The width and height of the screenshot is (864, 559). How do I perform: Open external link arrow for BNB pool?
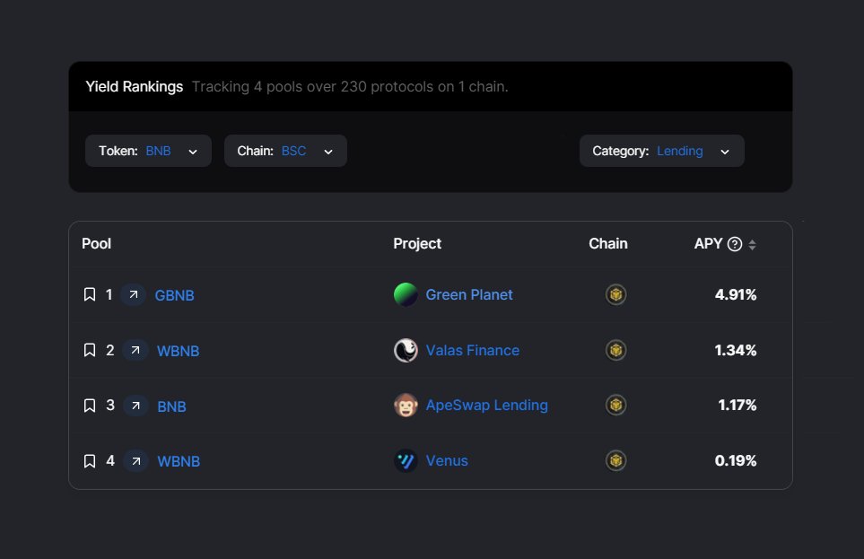pyautogui.click(x=135, y=406)
